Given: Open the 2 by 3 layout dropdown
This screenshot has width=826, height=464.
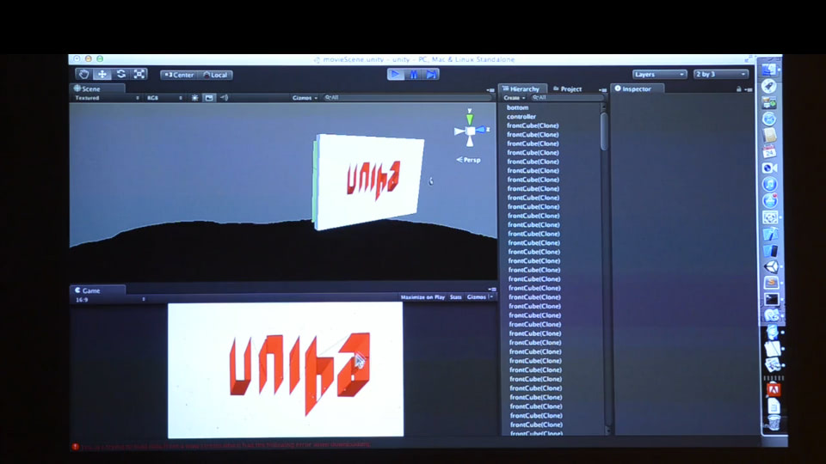Looking at the screenshot, I should pyautogui.click(x=720, y=75).
